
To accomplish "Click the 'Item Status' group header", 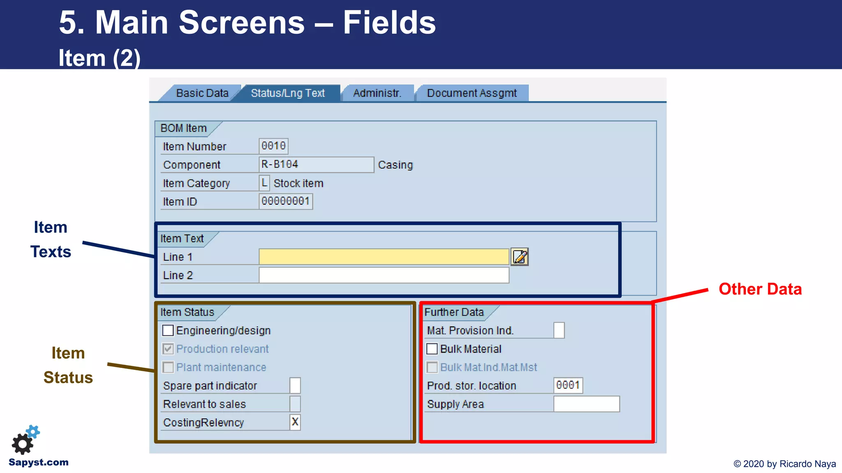I will (x=187, y=312).
